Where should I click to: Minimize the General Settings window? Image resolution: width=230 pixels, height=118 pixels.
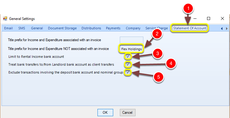[195, 18]
